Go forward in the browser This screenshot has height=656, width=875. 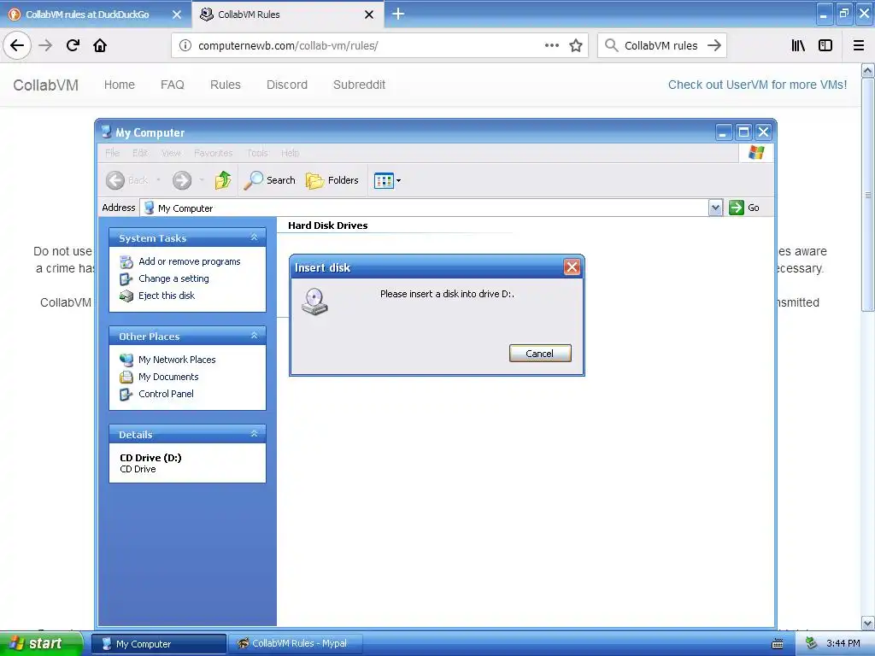[x=45, y=45]
